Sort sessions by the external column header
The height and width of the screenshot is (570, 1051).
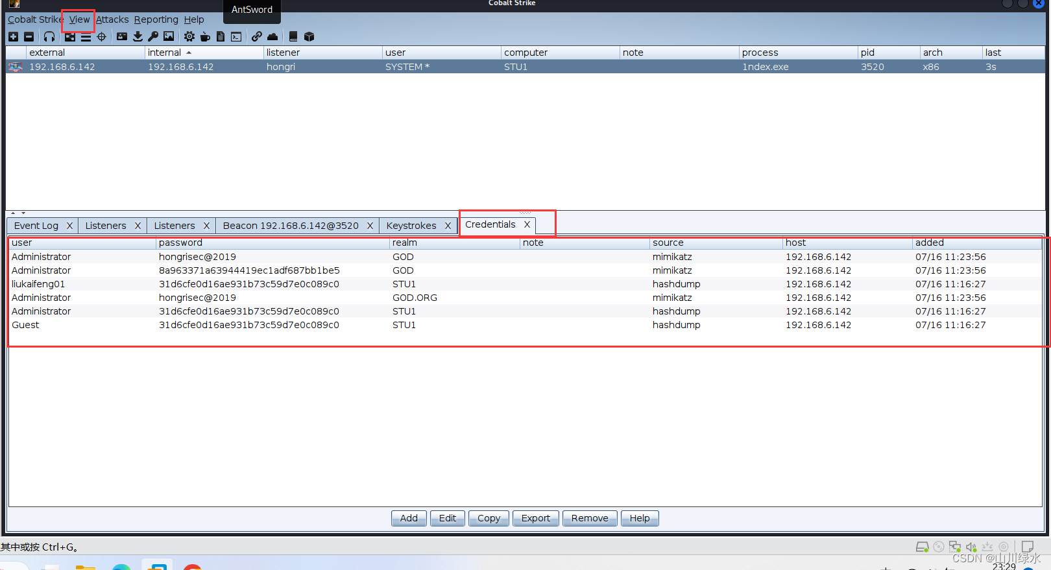[x=86, y=53]
